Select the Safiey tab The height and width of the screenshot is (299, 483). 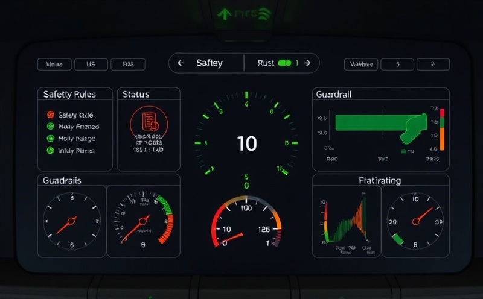pyautogui.click(x=209, y=63)
